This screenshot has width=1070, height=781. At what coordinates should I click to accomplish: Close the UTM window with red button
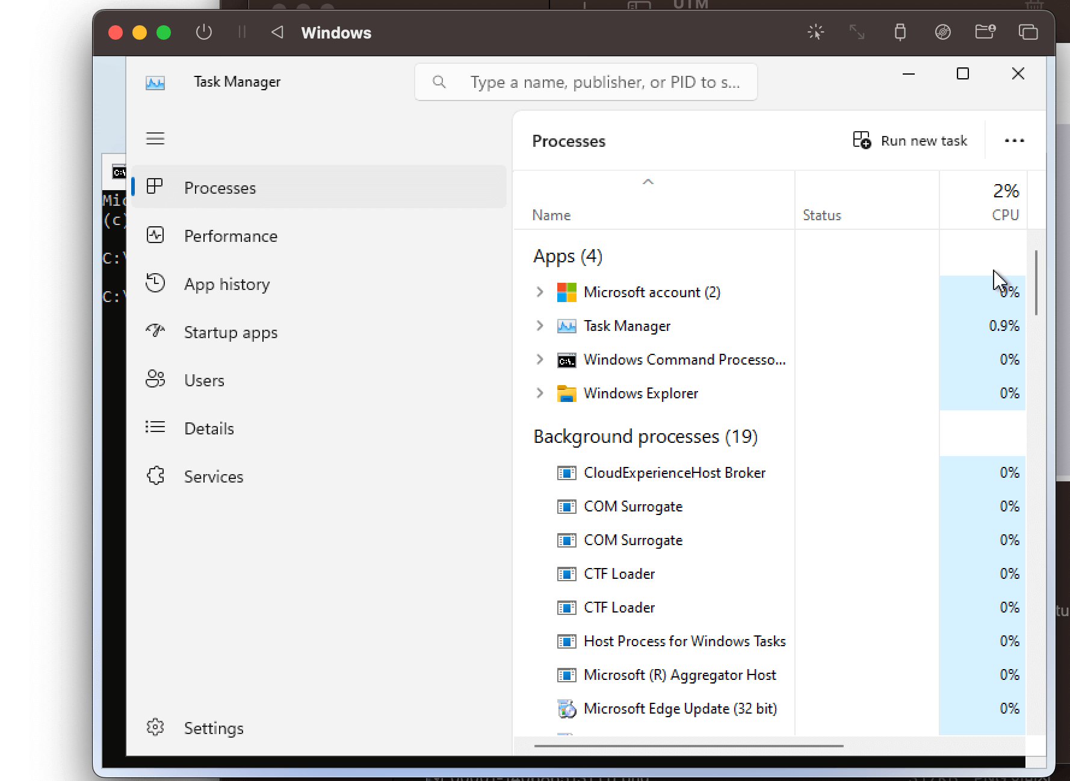(x=116, y=32)
